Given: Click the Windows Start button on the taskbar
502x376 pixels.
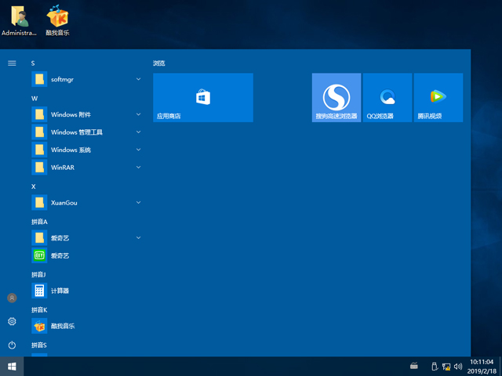Looking at the screenshot, I should 12,366.
